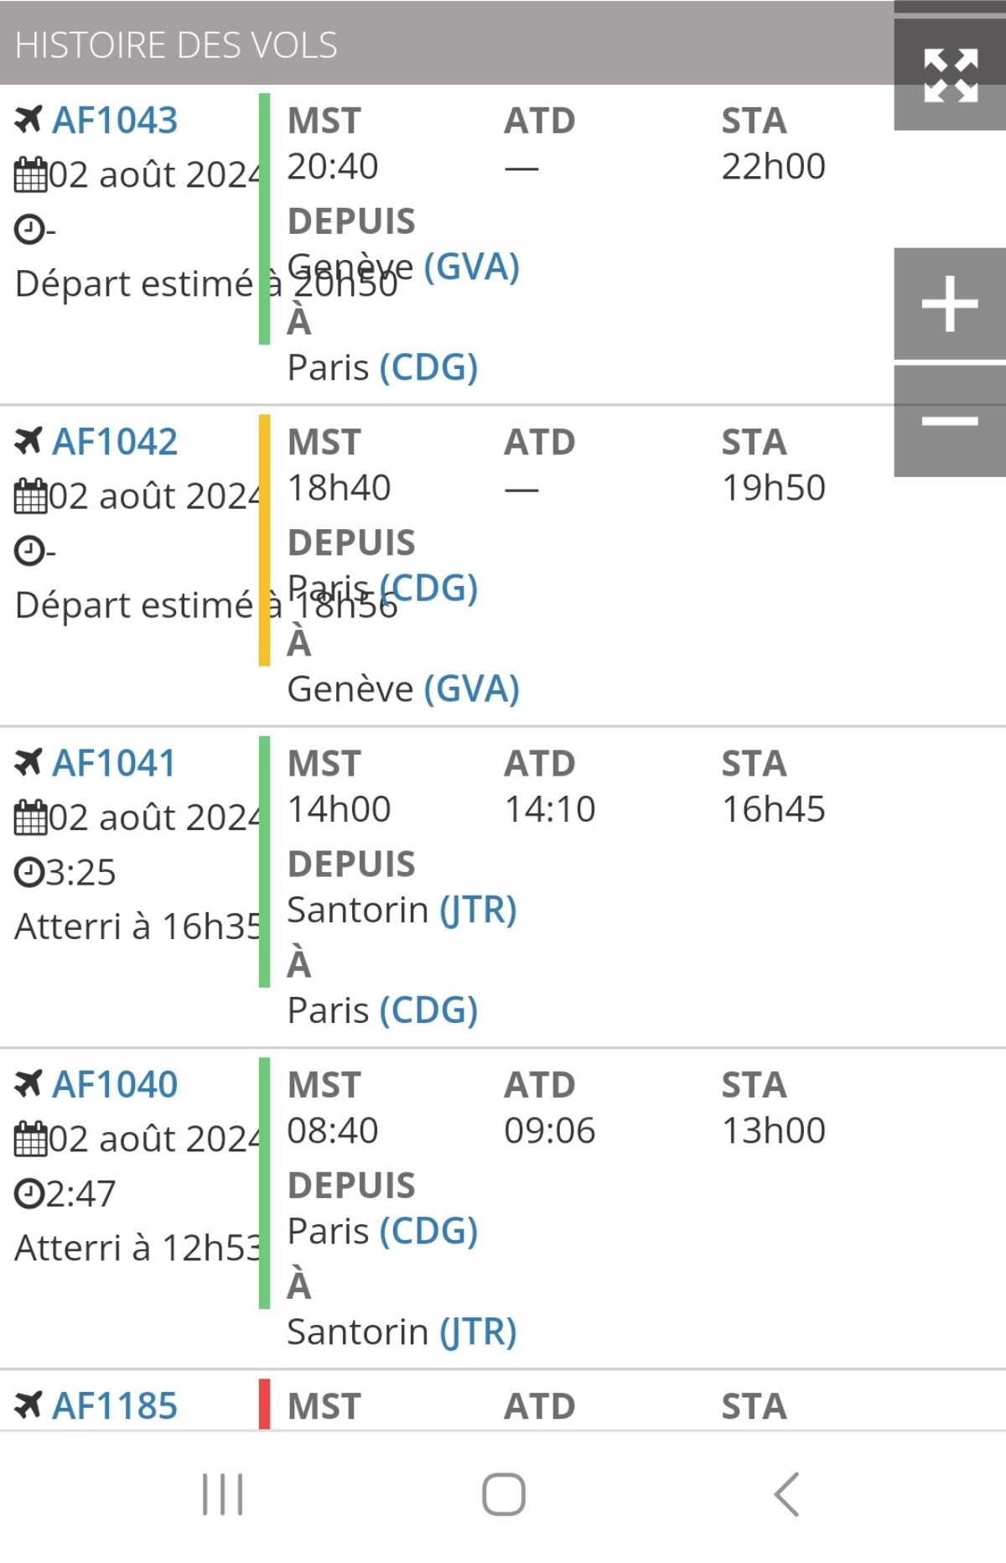Tap Android back arrow

(x=786, y=1494)
